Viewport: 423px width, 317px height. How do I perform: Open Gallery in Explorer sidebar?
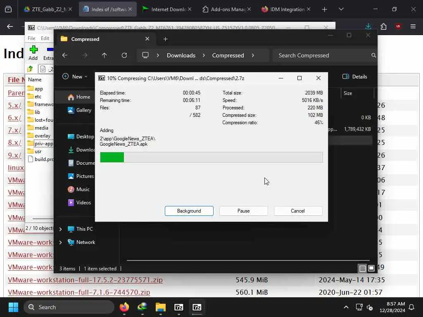[x=79, y=110]
